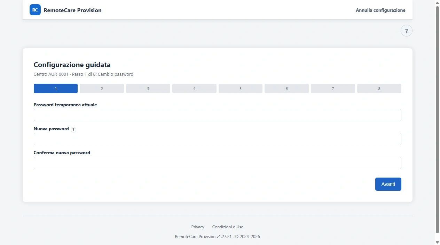Click the scrollbar up arrow
This screenshot has width=440, height=245.
click(437, 3)
